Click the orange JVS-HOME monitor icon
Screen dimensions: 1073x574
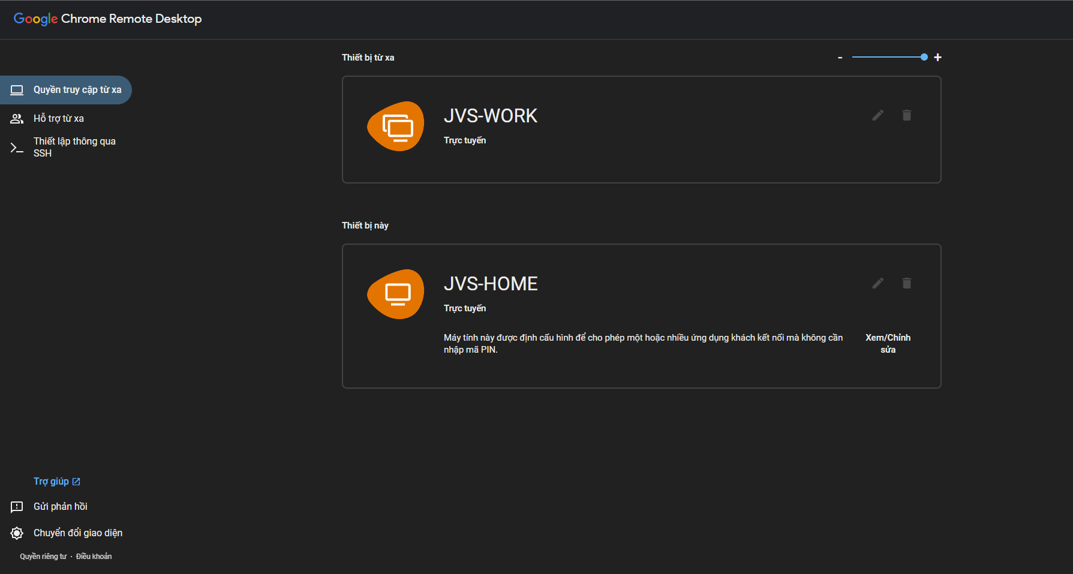point(396,294)
